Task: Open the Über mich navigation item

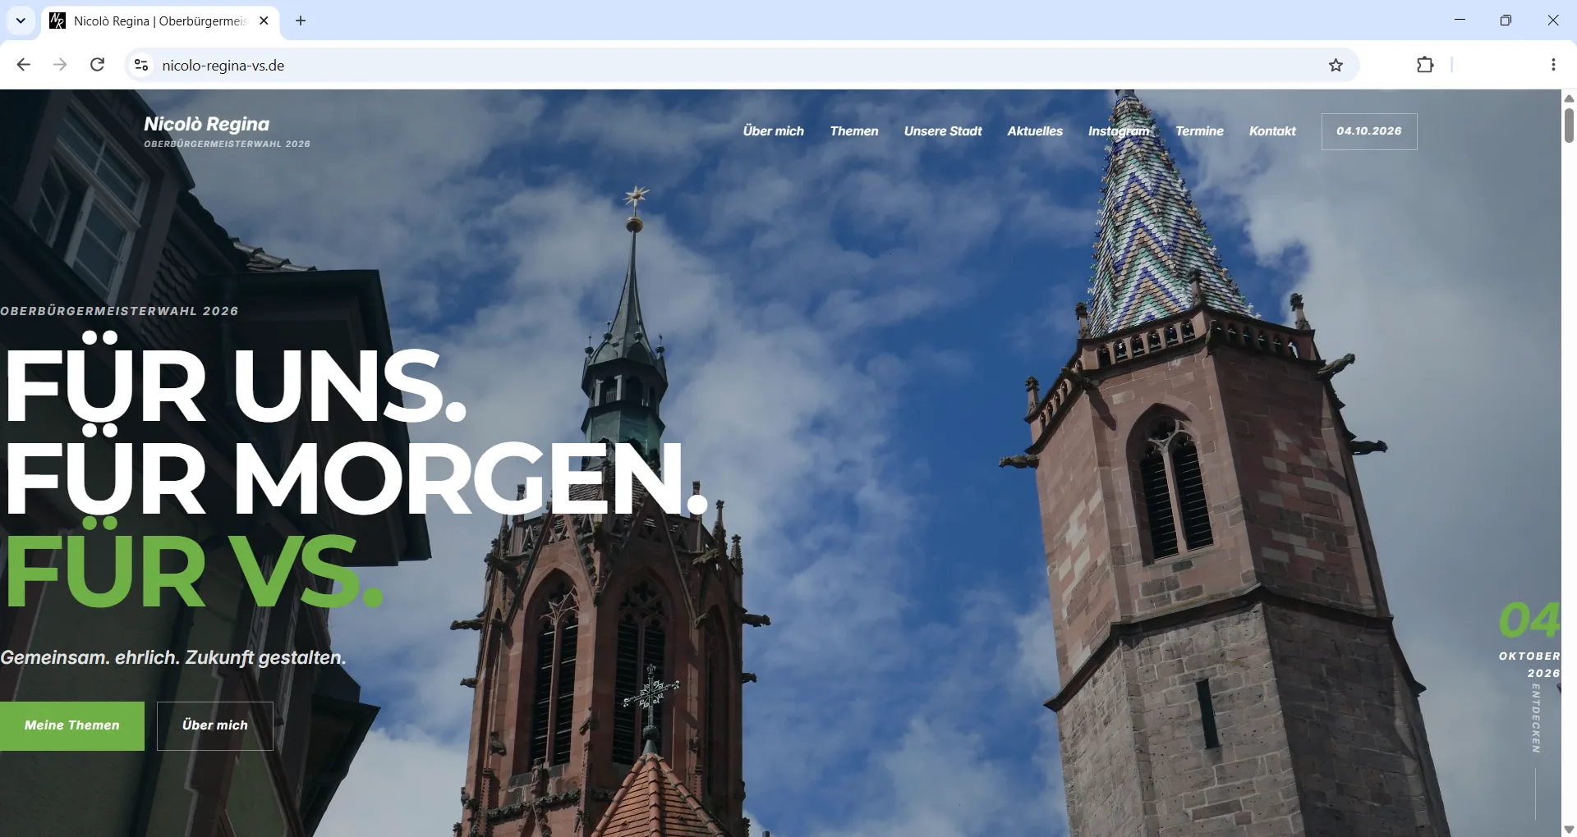Action: [x=774, y=131]
